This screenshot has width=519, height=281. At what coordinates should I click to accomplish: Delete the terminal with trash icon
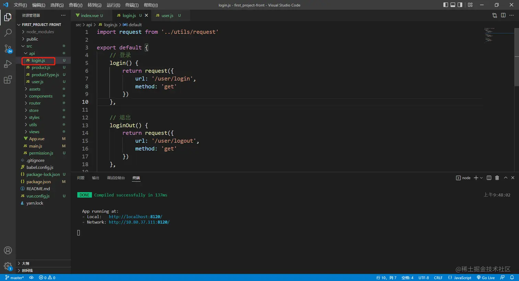tap(497, 178)
